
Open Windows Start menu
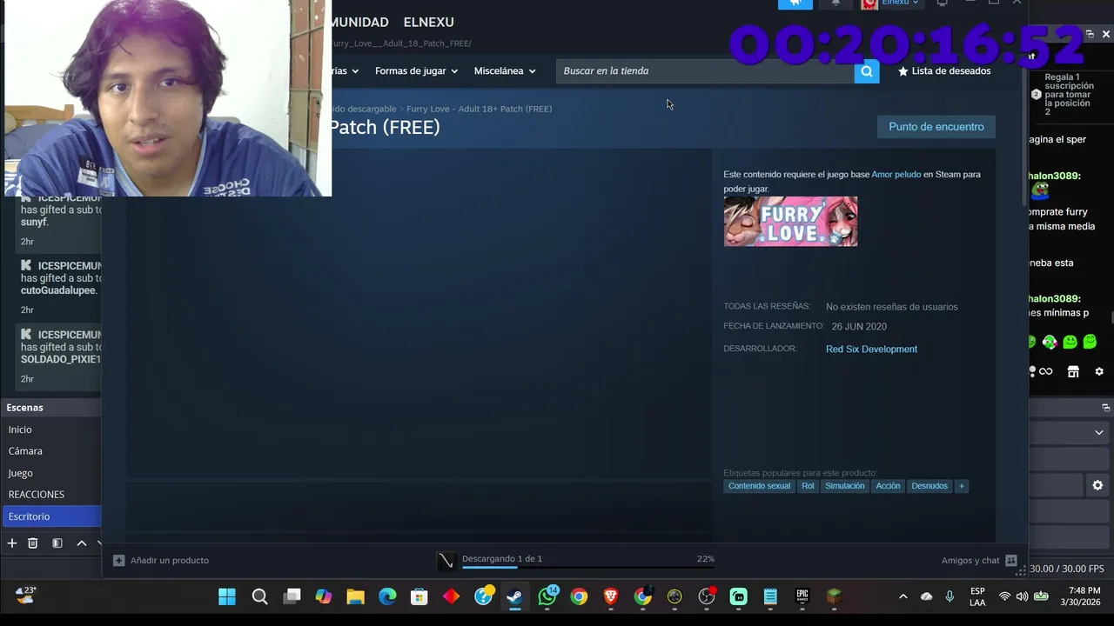[x=227, y=596]
